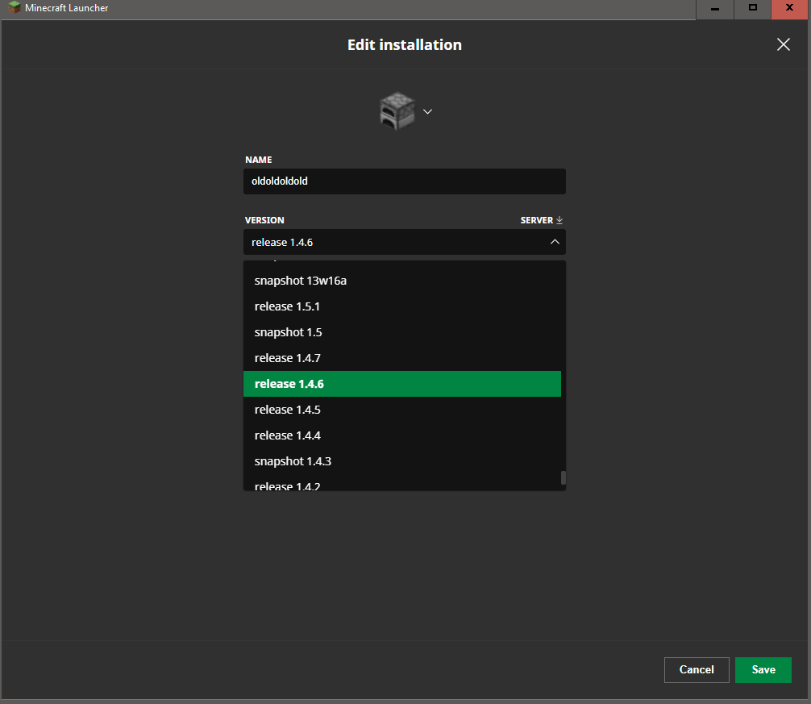Collapse the Version dropdown

tap(554, 242)
